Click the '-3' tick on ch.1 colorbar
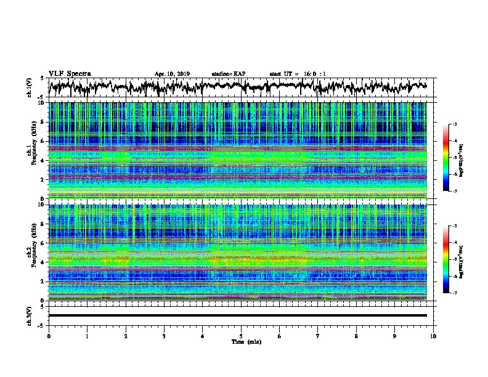The height and width of the screenshot is (377, 488). click(x=454, y=124)
